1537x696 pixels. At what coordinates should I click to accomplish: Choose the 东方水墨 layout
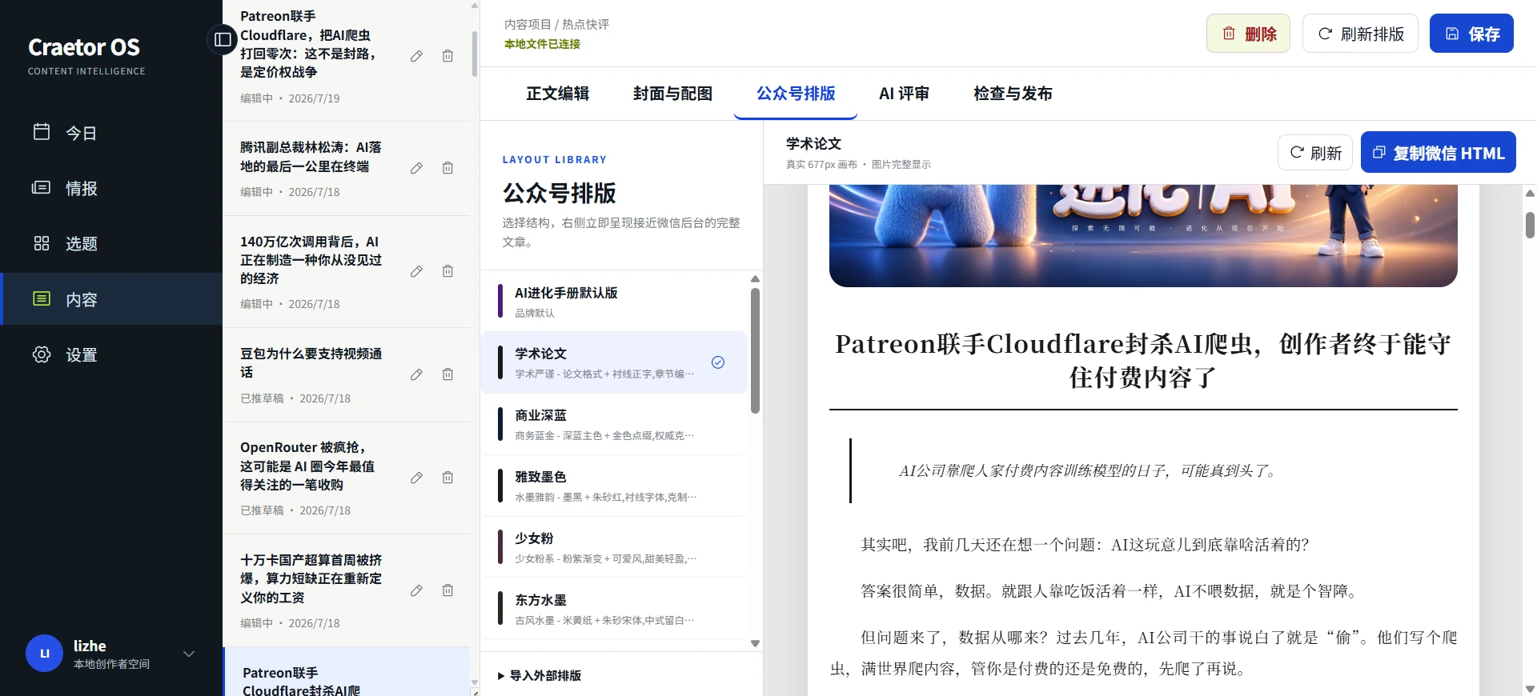(614, 609)
